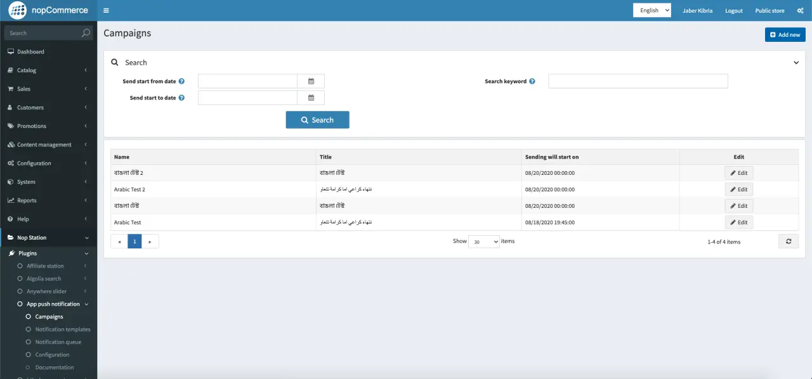812x379 pixels.
Task: Click the sidebar Search text box
Action: [43, 33]
